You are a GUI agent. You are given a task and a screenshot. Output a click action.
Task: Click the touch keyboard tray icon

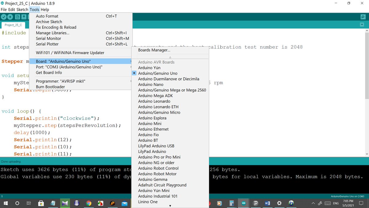click(x=327, y=203)
